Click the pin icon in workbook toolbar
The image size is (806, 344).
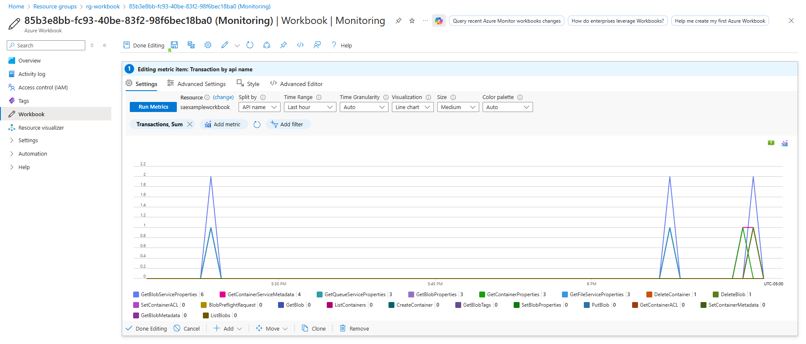(284, 45)
